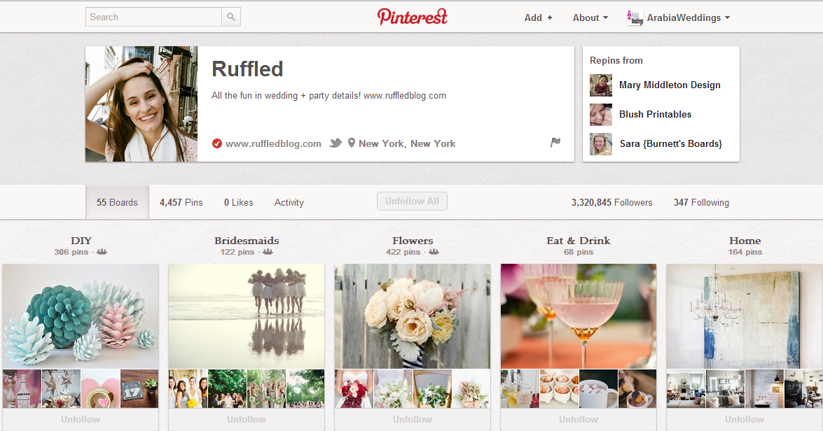Expand the ArabiaWeddings account dropdown
Image resolution: width=823 pixels, height=431 pixels.
[688, 17]
